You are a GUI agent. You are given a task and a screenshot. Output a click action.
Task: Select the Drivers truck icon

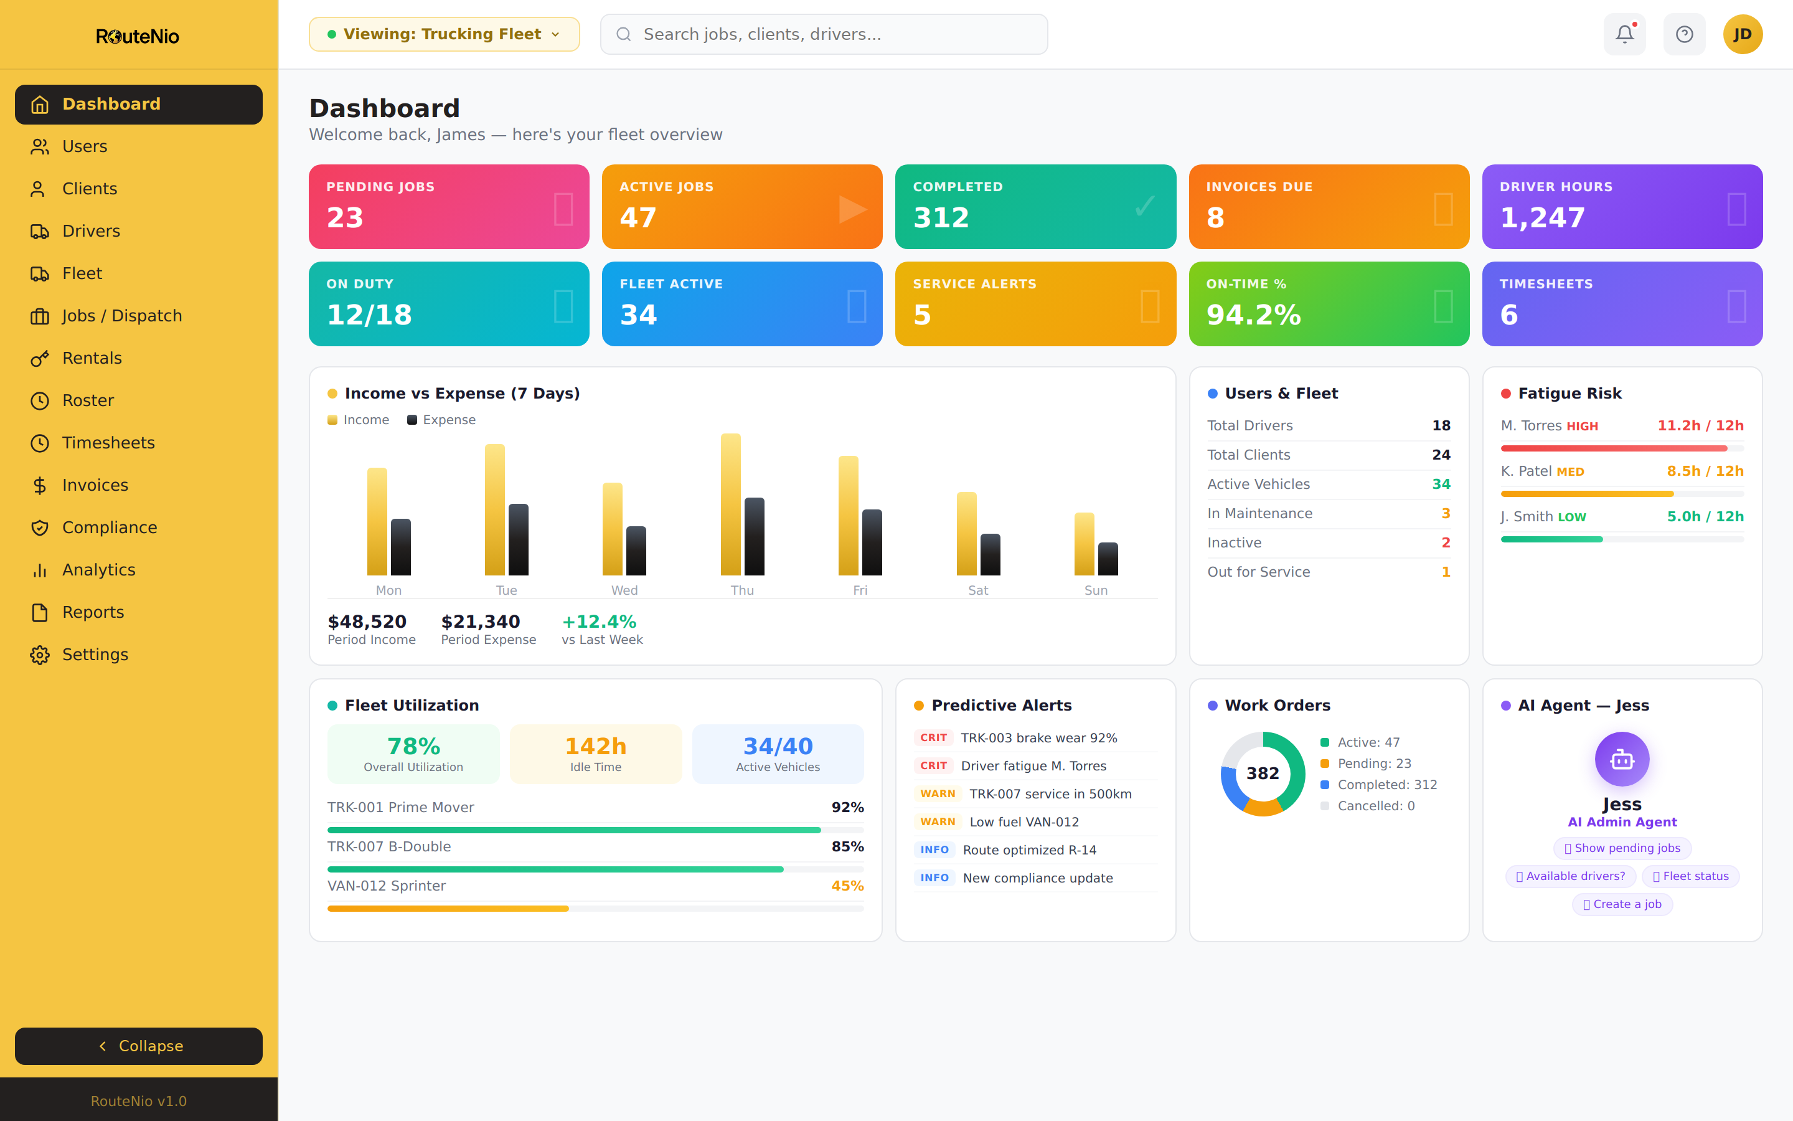(39, 230)
